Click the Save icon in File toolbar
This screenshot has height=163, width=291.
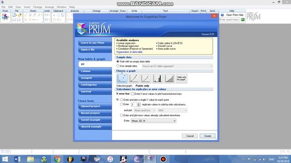[14, 19]
